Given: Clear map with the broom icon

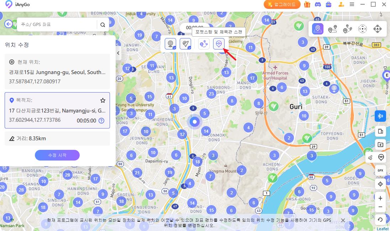Looking at the screenshot, I should point(370,157).
